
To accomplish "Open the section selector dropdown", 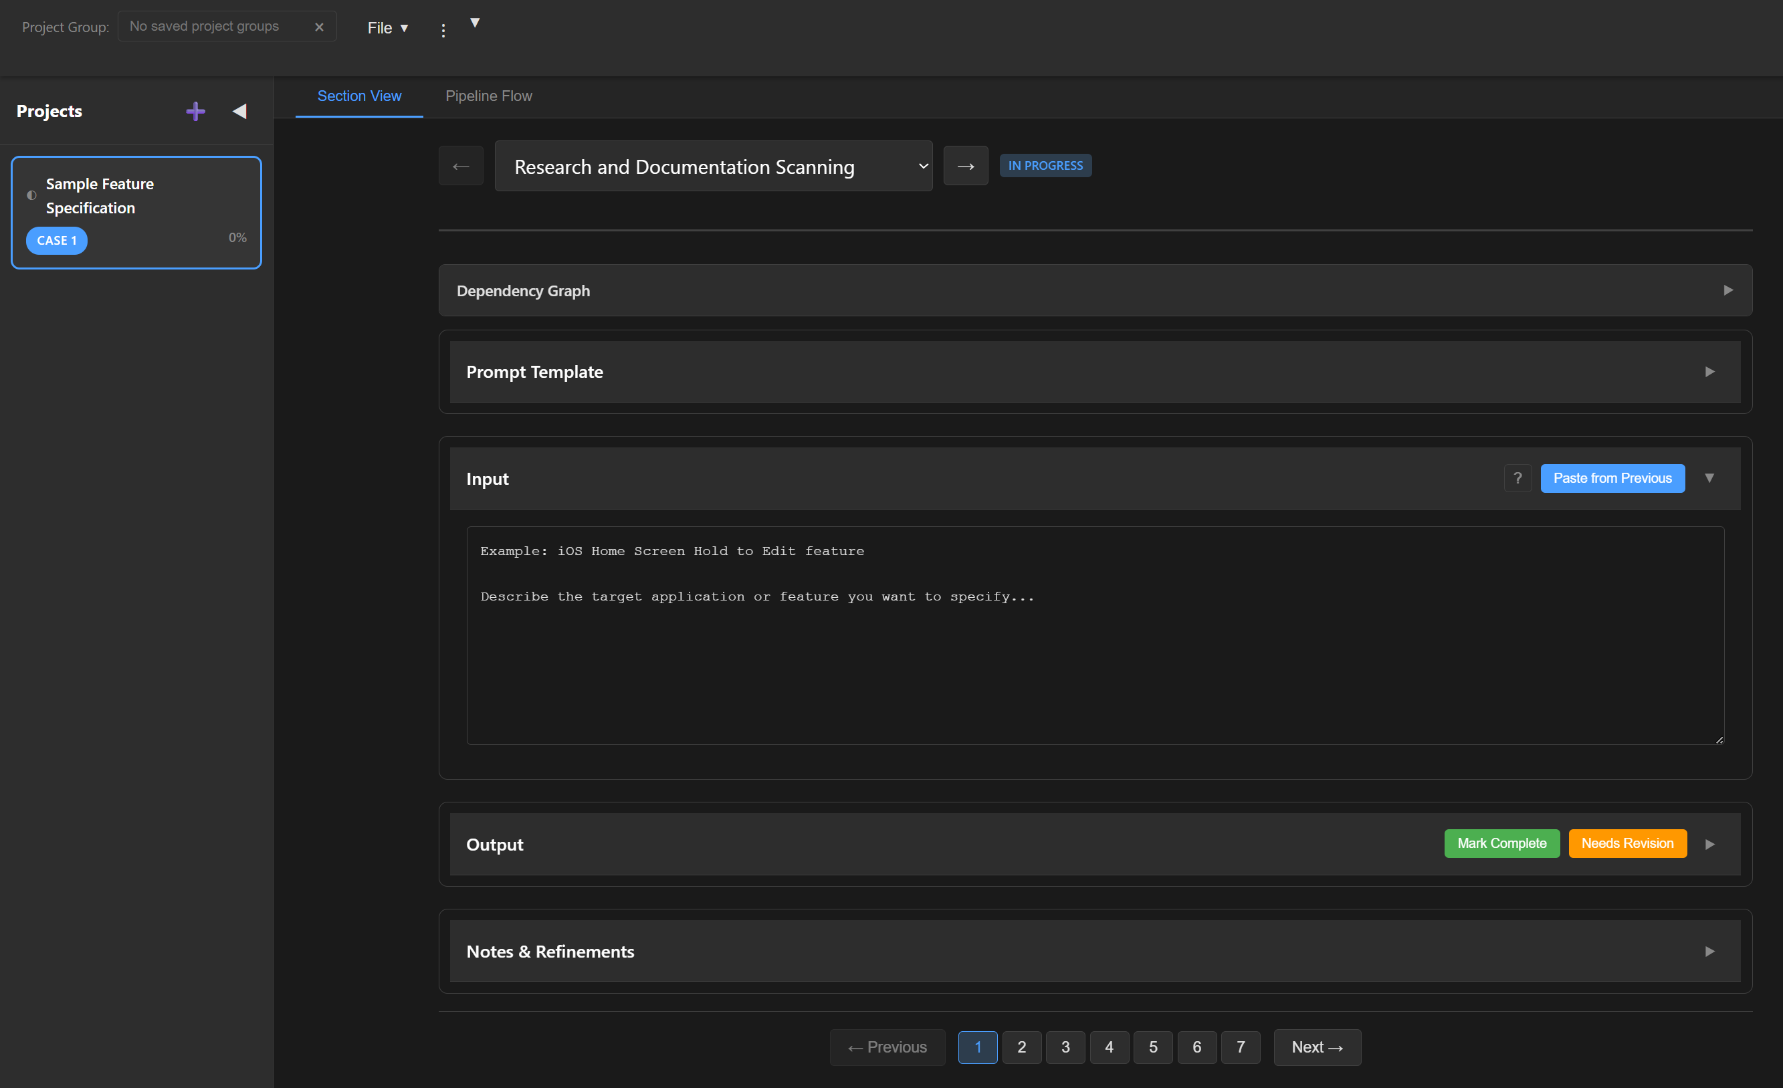I will pos(714,167).
